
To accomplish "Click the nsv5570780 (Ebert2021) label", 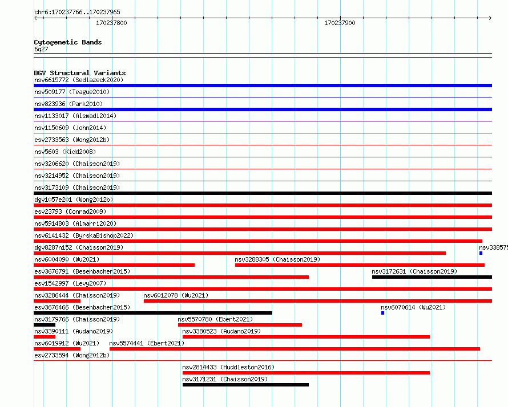I will click(215, 319).
